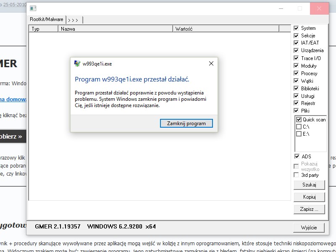Toggle the Moduły checkbox
Screen dimensions: 336x252
(x=296, y=66)
